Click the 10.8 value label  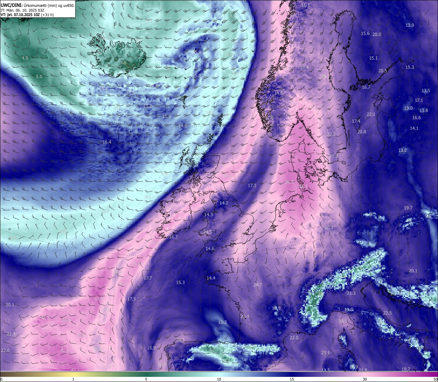pyautogui.click(x=276, y=308)
